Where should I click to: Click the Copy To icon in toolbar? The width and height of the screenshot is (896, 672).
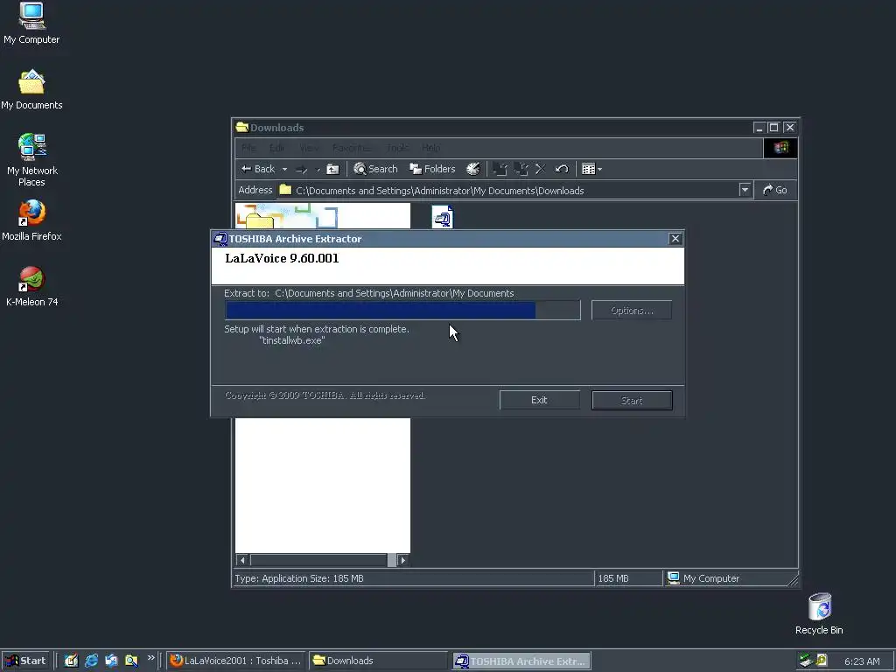521,169
